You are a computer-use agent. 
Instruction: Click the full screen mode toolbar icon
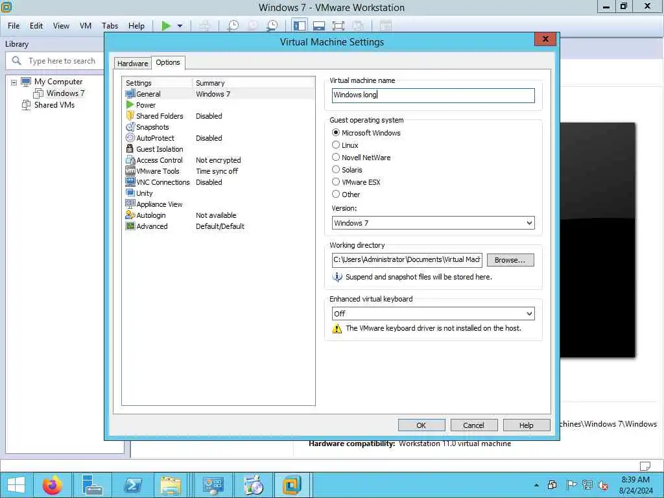point(338,26)
